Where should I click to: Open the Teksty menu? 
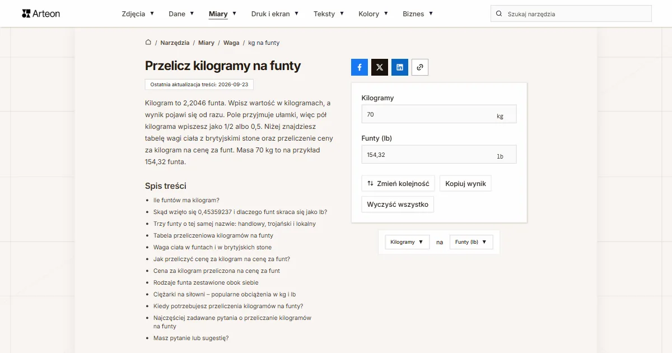(x=329, y=13)
